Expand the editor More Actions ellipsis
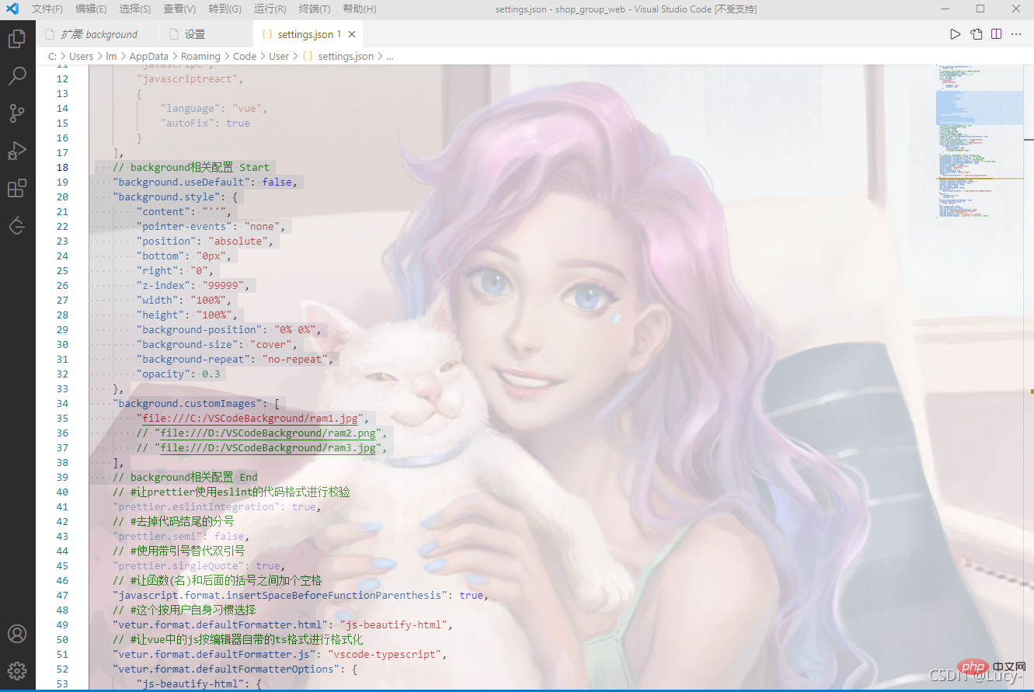 (x=1016, y=34)
